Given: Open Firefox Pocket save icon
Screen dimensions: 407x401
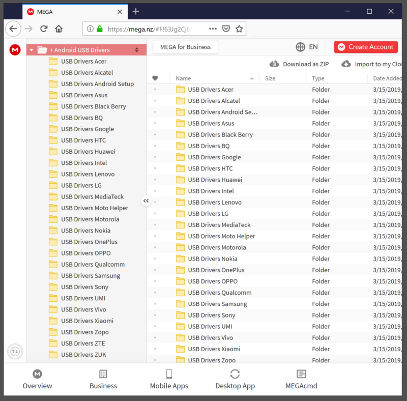Looking at the screenshot, I should pos(226,29).
